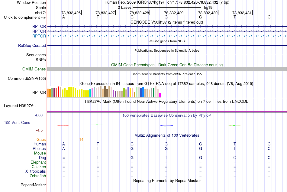Click the faded C in Dog row
Viewport: 287px width, 192px height.
pos(235,158)
